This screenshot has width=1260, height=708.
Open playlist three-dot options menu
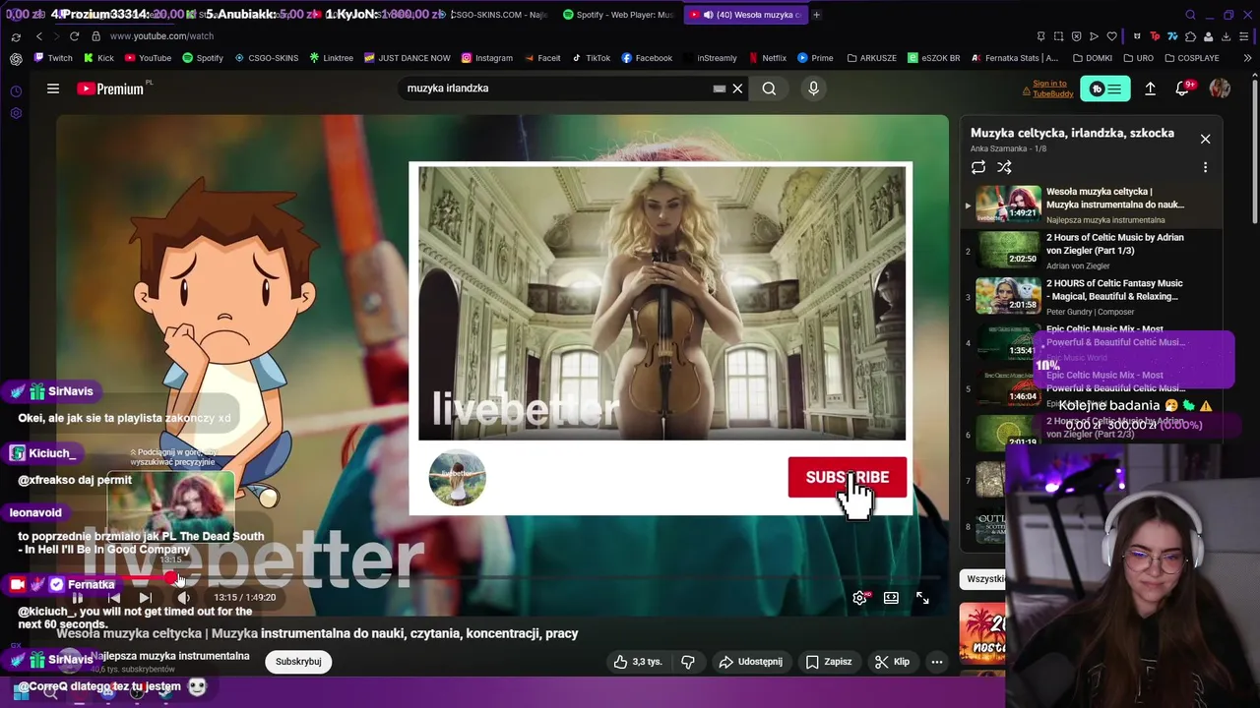click(1205, 168)
